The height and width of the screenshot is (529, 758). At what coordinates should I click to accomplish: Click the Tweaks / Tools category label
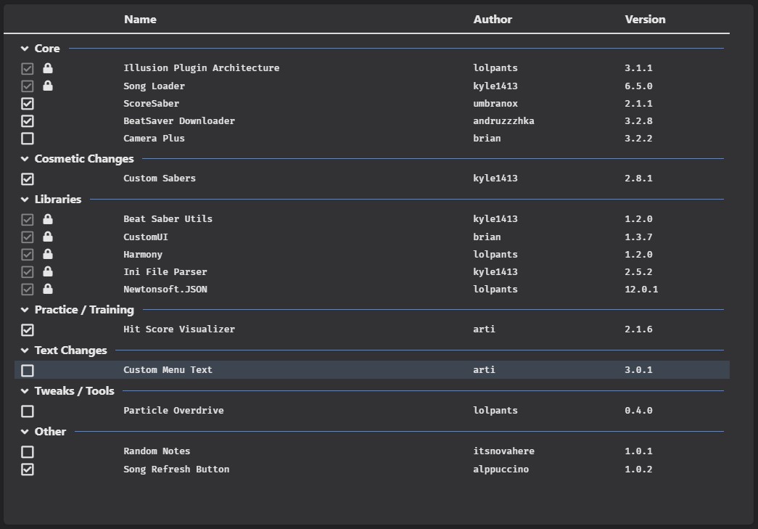[x=75, y=390]
